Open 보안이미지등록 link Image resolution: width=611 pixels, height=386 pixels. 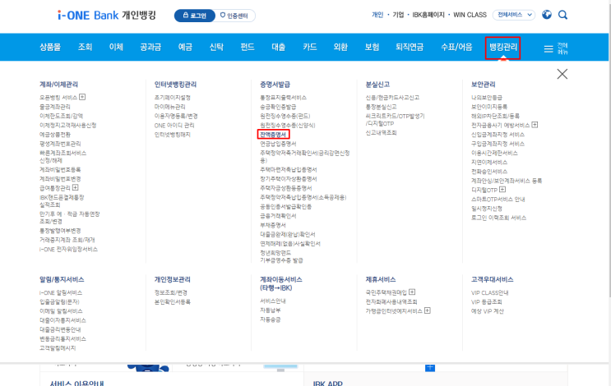coord(489,107)
